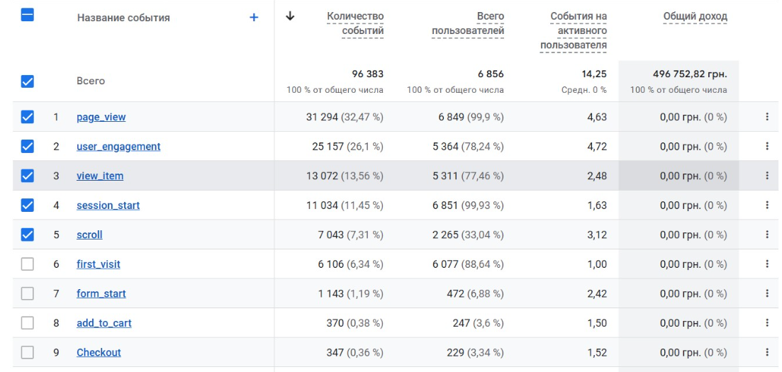Viewport: 782px width, 372px height.
Task: Click the blue plus icon to add dimension
Action: [254, 18]
